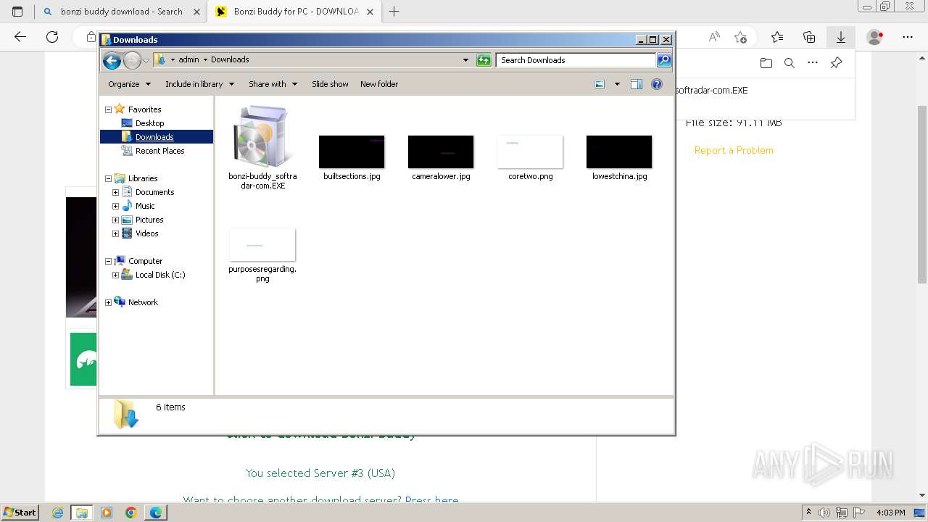Screen dimensions: 928x522
Task: Click the Explorer forward navigation arrow
Action: click(x=132, y=60)
